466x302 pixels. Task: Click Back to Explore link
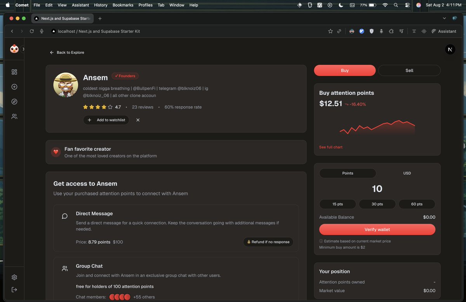pyautogui.click(x=67, y=52)
